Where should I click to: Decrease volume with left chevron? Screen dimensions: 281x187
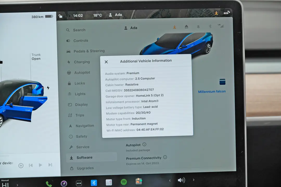pos(170,181)
